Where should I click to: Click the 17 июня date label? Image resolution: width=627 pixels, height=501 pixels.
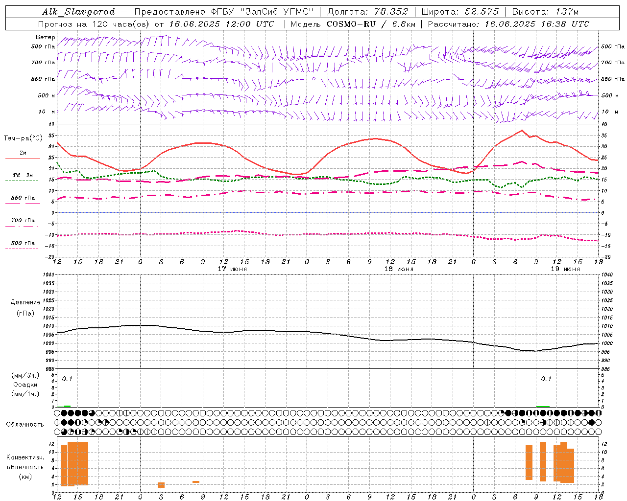pos(232,269)
